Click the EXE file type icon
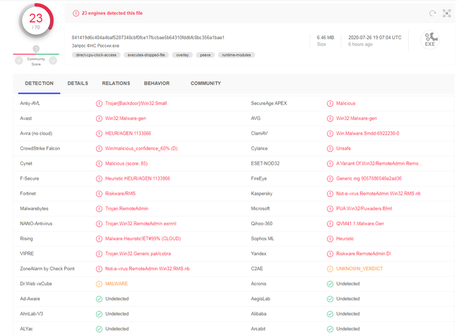This screenshot has width=457, height=336. pyautogui.click(x=430, y=40)
